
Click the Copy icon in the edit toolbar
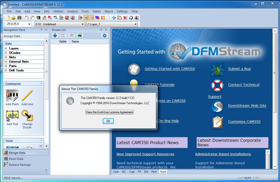(119, 18)
